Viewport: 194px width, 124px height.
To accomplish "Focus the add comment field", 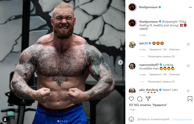I will (x=154, y=119).
